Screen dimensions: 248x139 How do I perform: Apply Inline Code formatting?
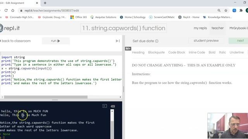pyautogui.click(x=197, y=53)
